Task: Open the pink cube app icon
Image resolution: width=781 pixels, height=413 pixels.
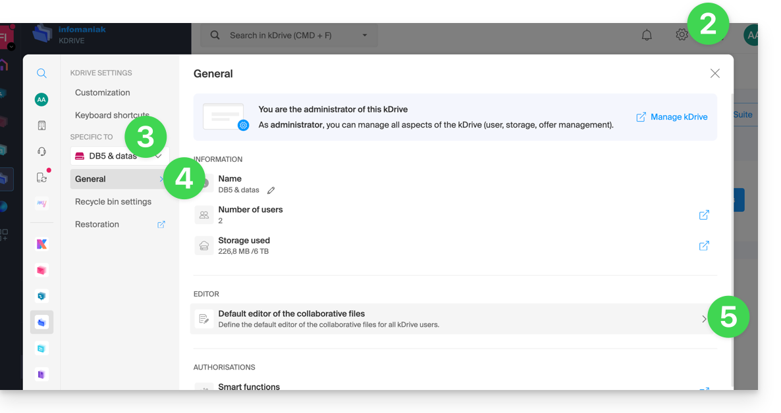Action: pyautogui.click(x=42, y=270)
